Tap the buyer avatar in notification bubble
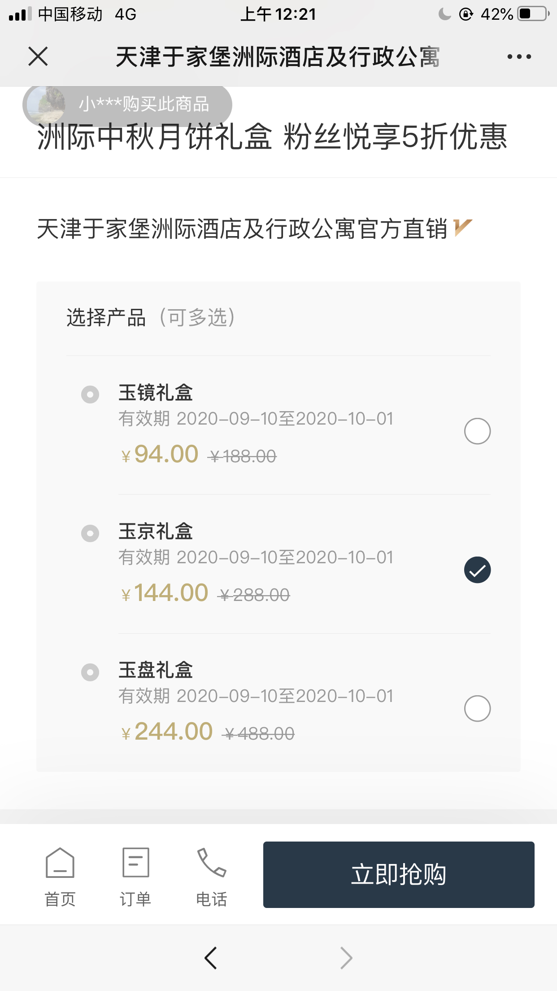This screenshot has width=557, height=991. 46,105
